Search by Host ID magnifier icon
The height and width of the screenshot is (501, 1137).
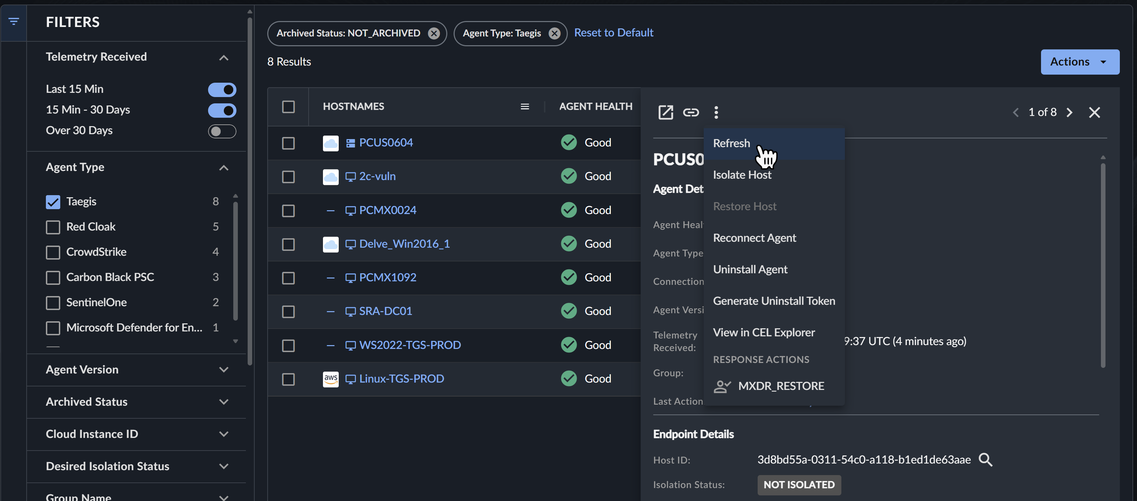pos(985,460)
